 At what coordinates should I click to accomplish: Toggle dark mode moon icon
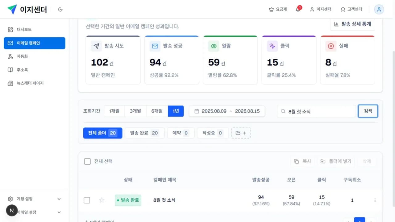(60, 9)
